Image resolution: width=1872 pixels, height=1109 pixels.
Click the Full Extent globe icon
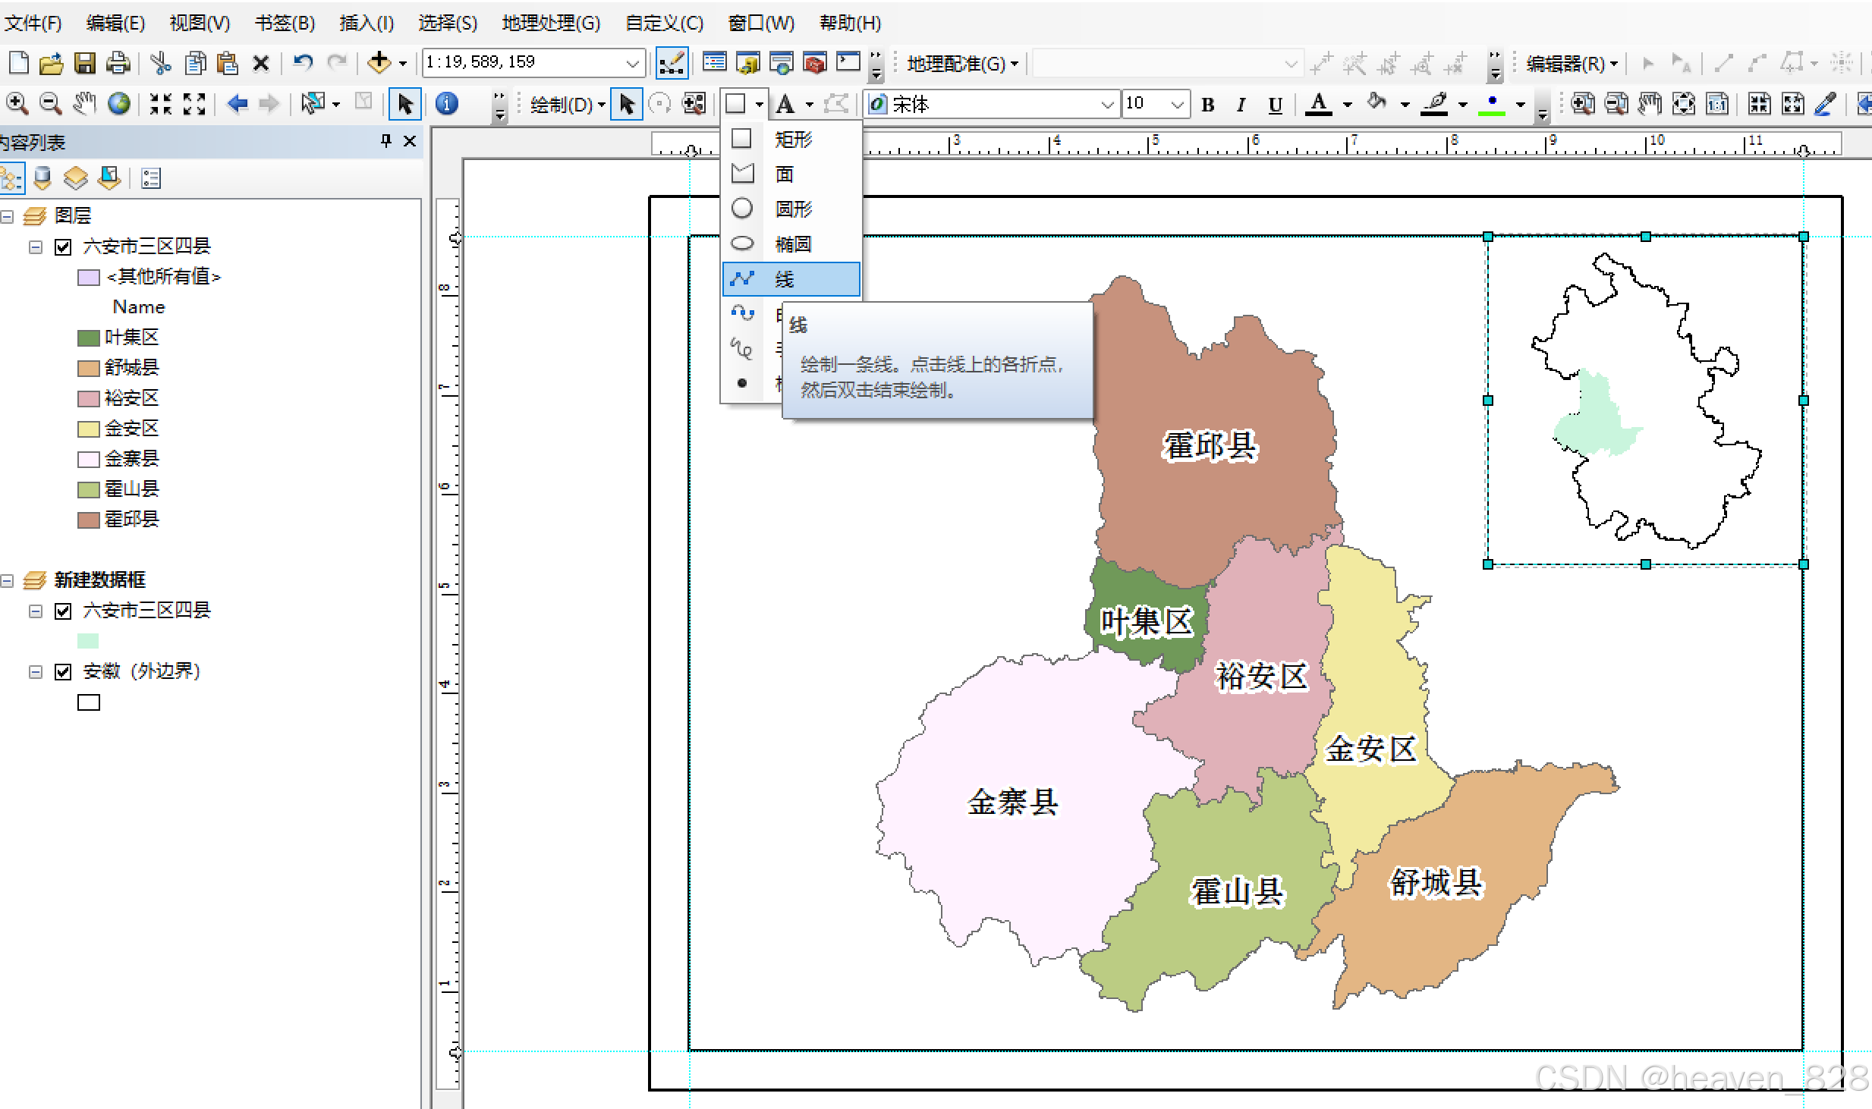(x=118, y=103)
